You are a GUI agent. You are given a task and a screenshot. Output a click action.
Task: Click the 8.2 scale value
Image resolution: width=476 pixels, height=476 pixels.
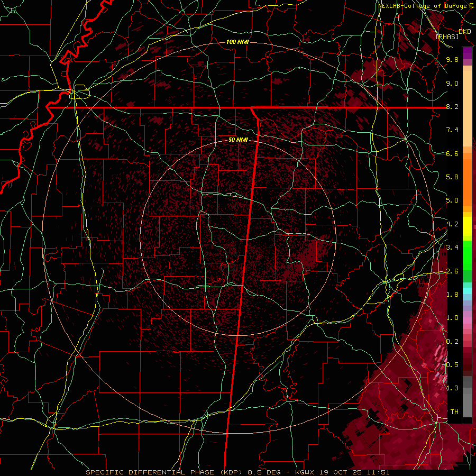coord(452,106)
